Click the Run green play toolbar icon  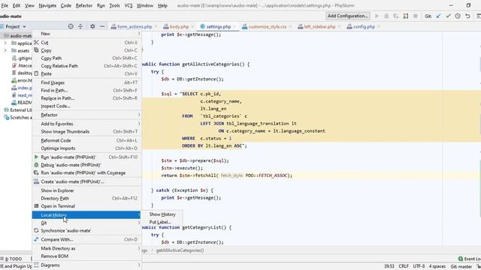point(377,16)
